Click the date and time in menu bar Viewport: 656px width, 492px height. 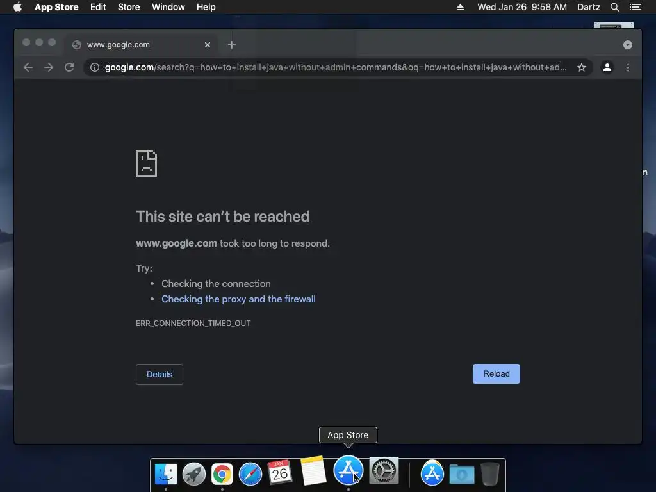point(522,7)
